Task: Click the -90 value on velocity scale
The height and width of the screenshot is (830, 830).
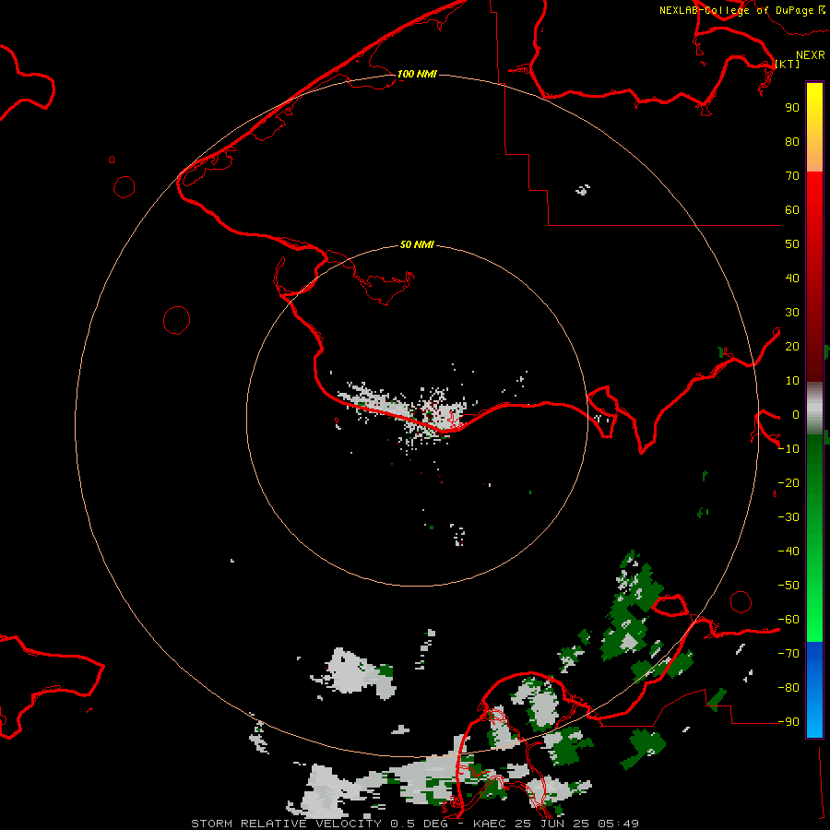Action: point(788,722)
